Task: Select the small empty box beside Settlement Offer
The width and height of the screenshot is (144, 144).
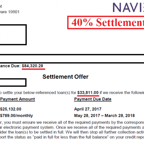Action: point(13,82)
